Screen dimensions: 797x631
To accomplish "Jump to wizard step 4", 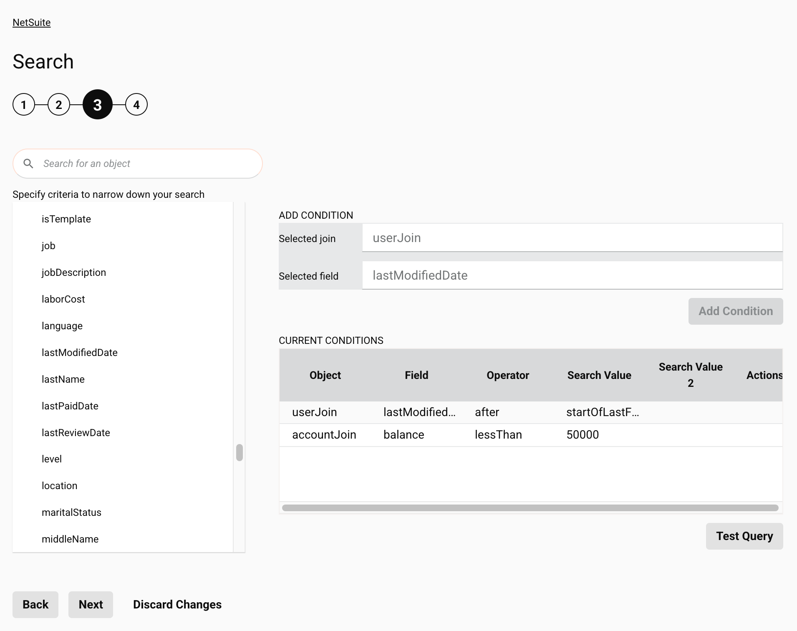I will 136,104.
